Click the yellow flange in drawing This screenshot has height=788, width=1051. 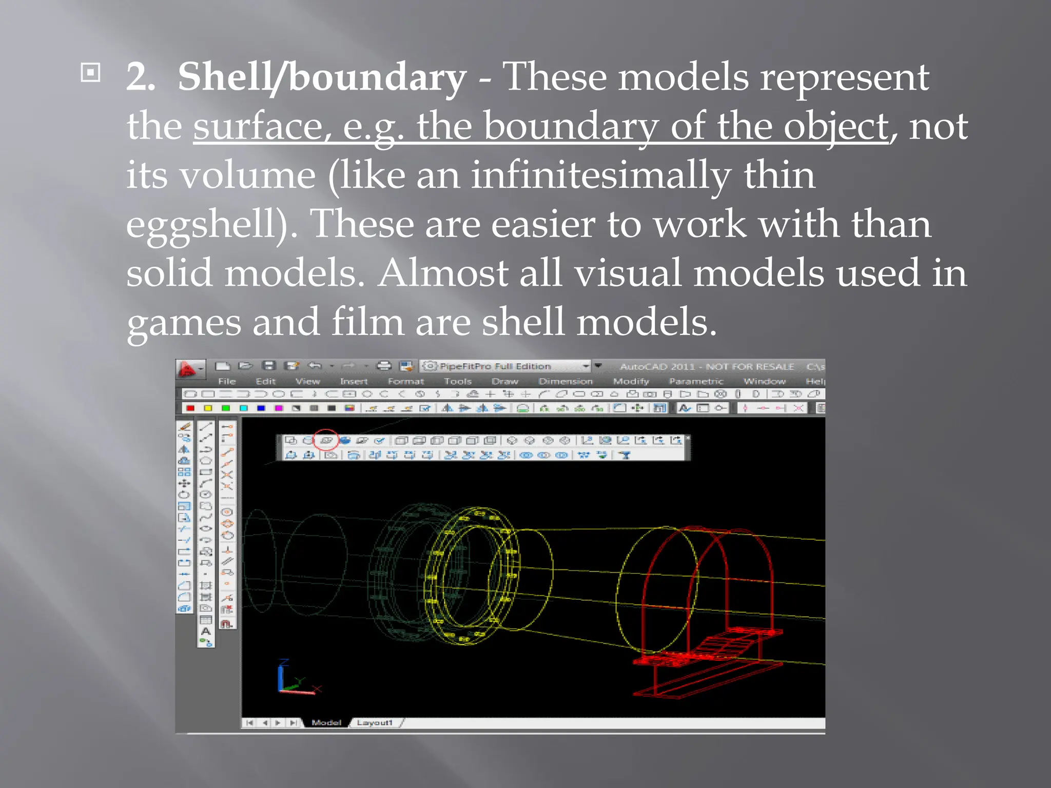473,576
